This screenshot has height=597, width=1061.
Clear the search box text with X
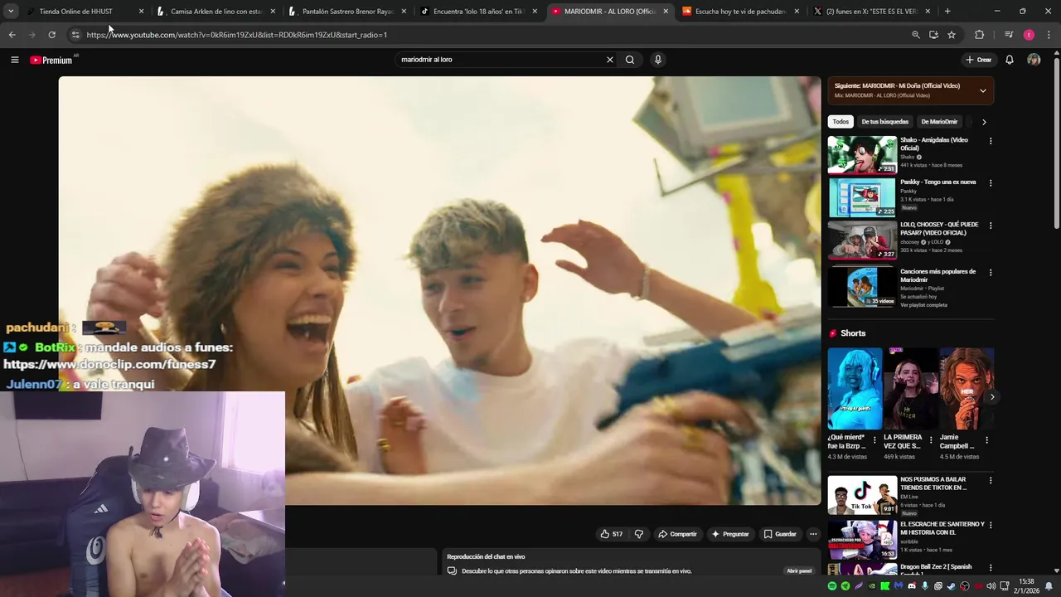pos(610,60)
